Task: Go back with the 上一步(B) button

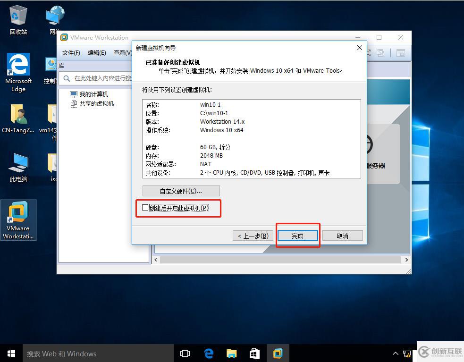Action: (253, 236)
